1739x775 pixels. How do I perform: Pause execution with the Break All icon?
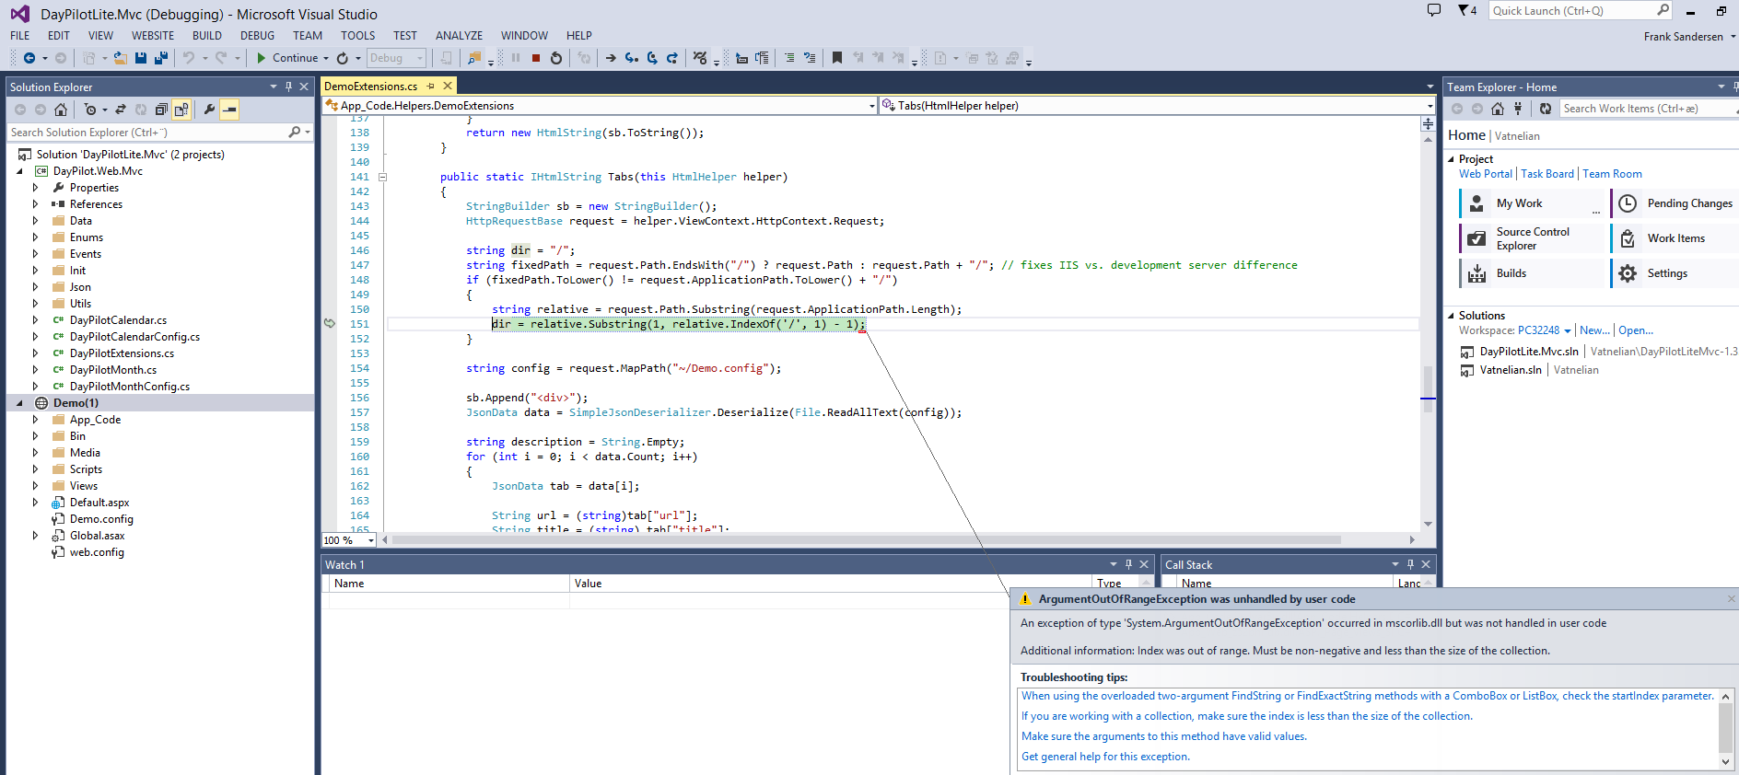coord(516,58)
